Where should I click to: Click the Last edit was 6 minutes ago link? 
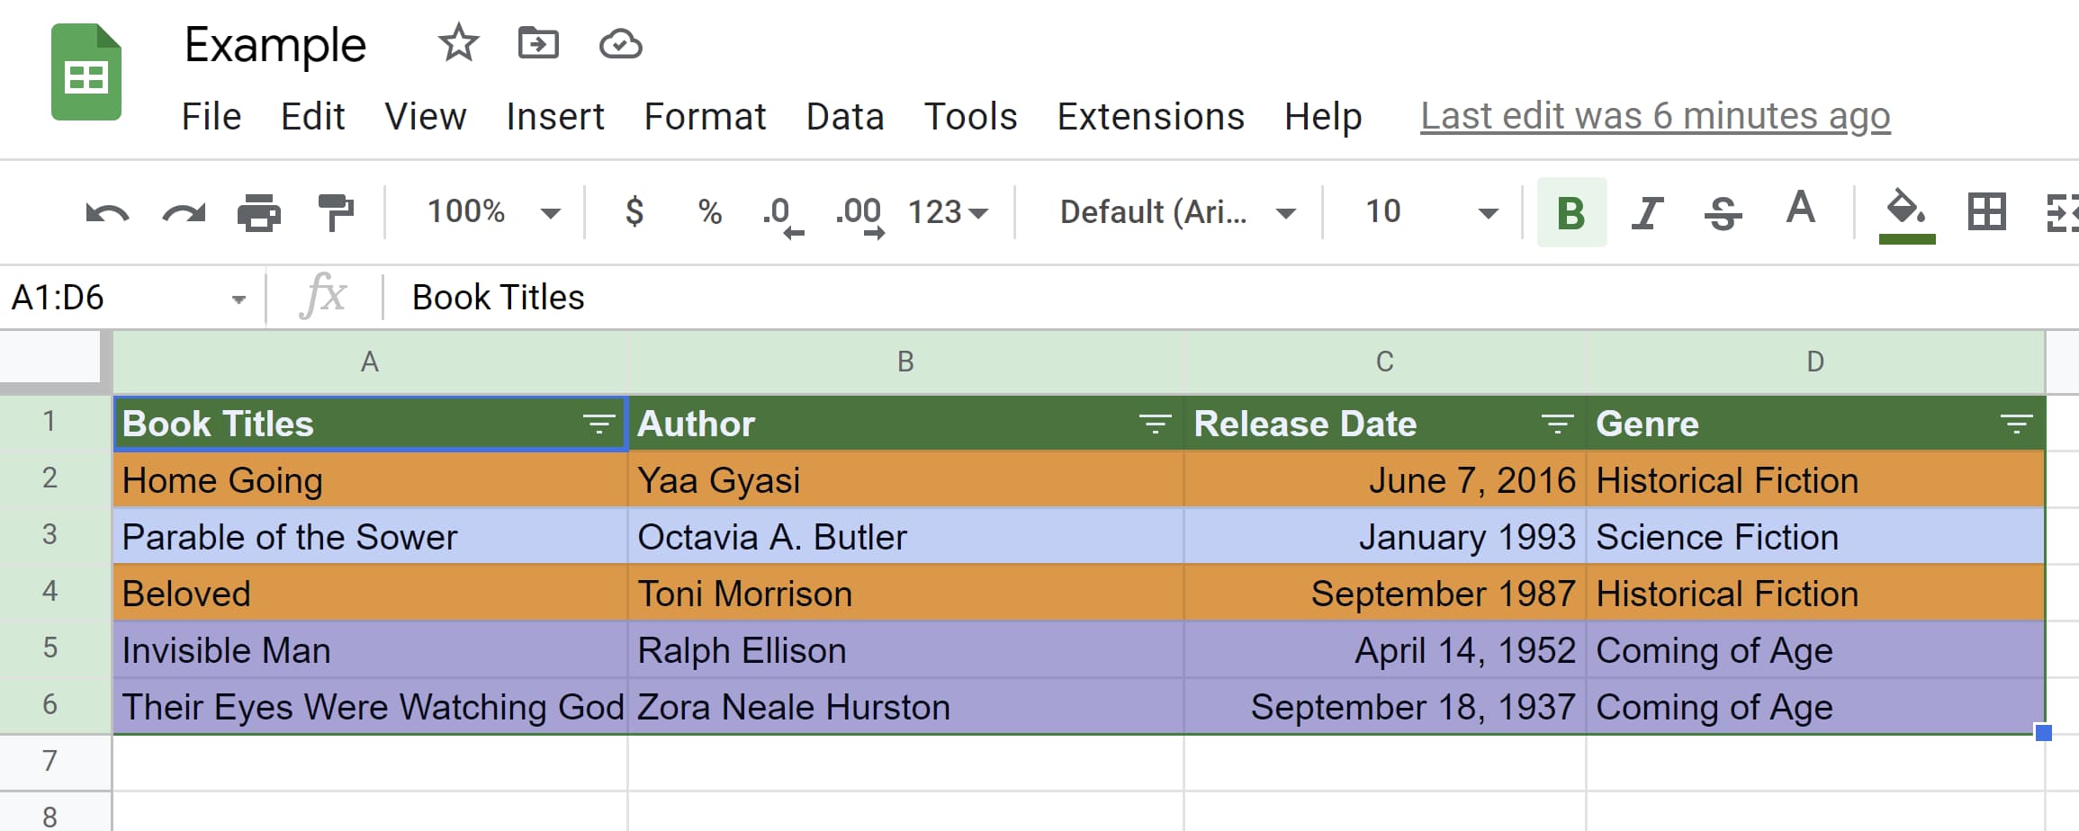pyautogui.click(x=1655, y=116)
